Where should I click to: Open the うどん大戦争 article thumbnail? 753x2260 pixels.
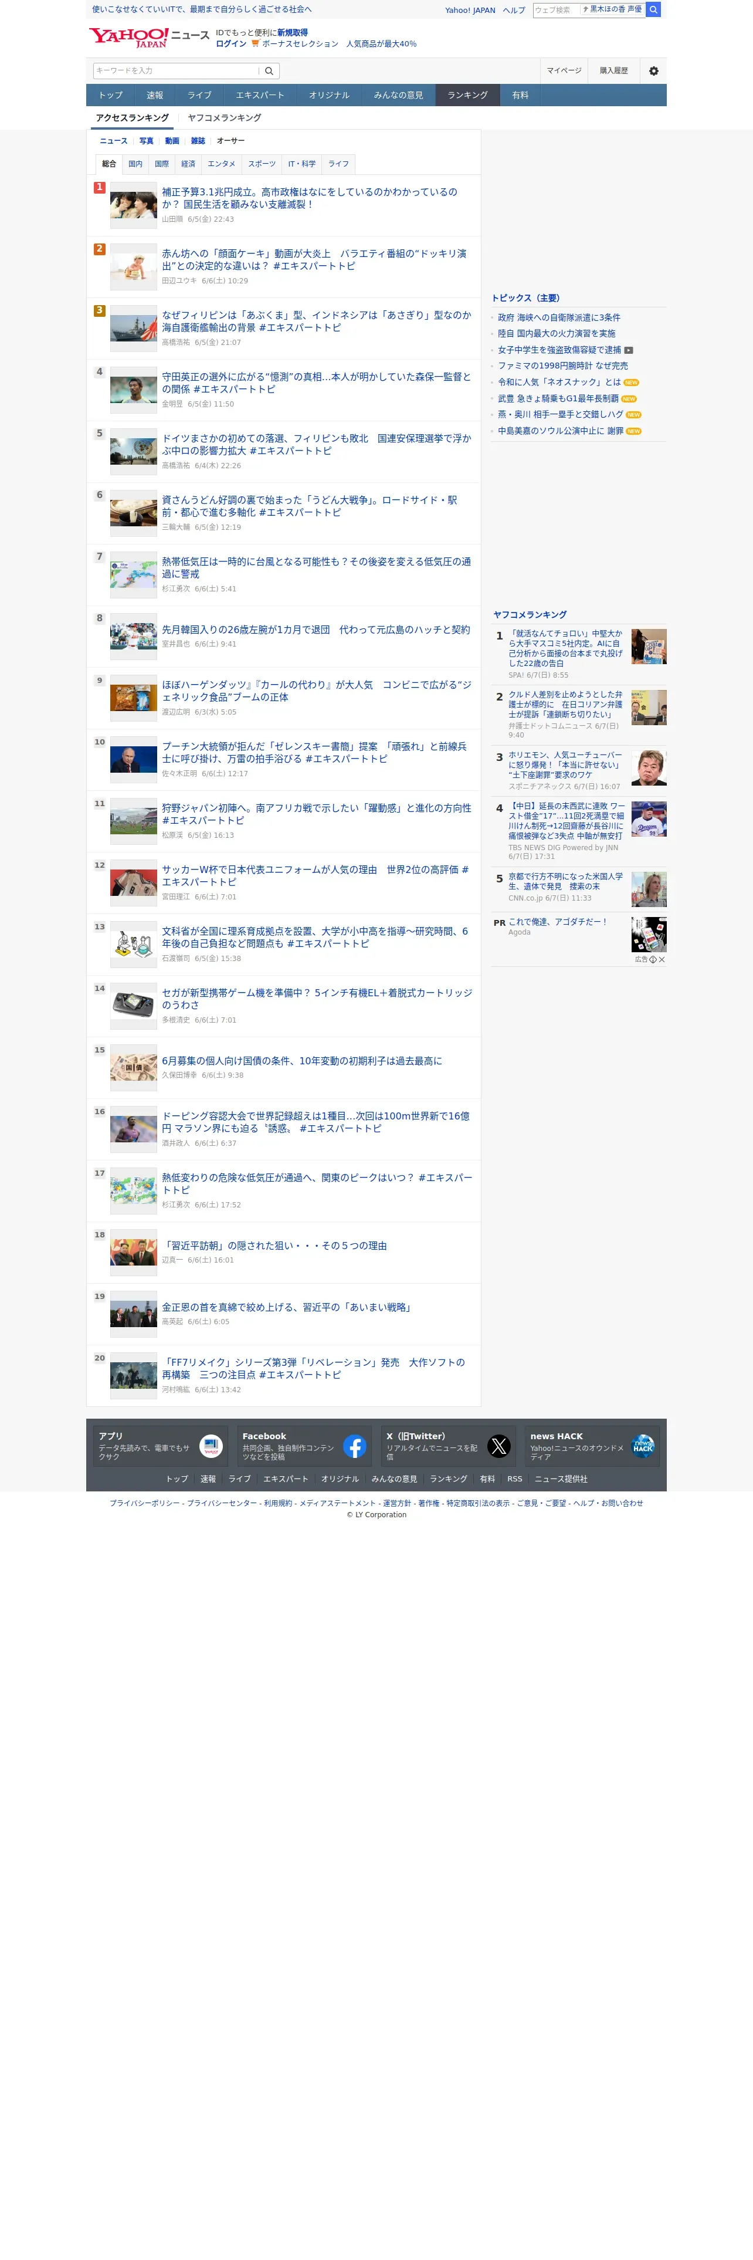[x=133, y=513]
